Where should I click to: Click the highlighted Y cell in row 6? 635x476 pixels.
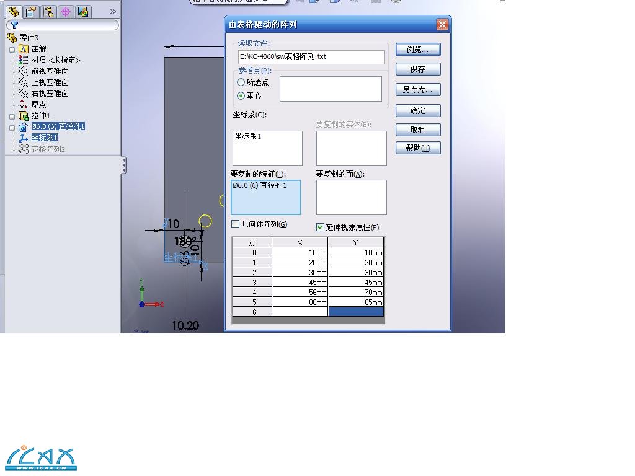tap(355, 312)
